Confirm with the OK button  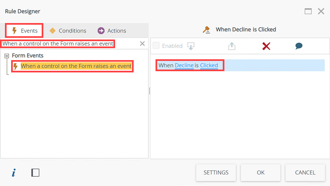[x=260, y=173]
